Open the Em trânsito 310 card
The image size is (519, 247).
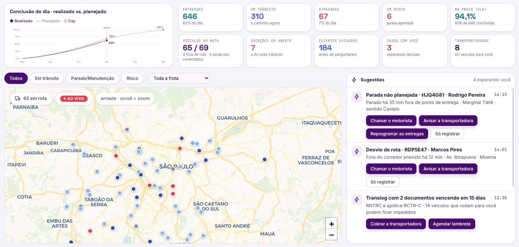tap(279, 18)
